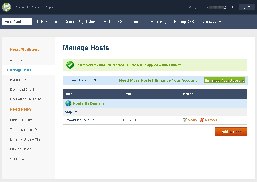Open the Download Client sidebar link
The width and height of the screenshot is (257, 182).
[x=22, y=90]
